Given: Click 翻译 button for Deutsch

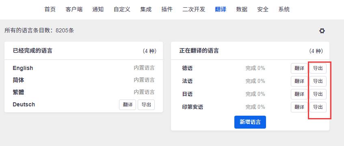Looking at the screenshot, I should tap(128, 105).
